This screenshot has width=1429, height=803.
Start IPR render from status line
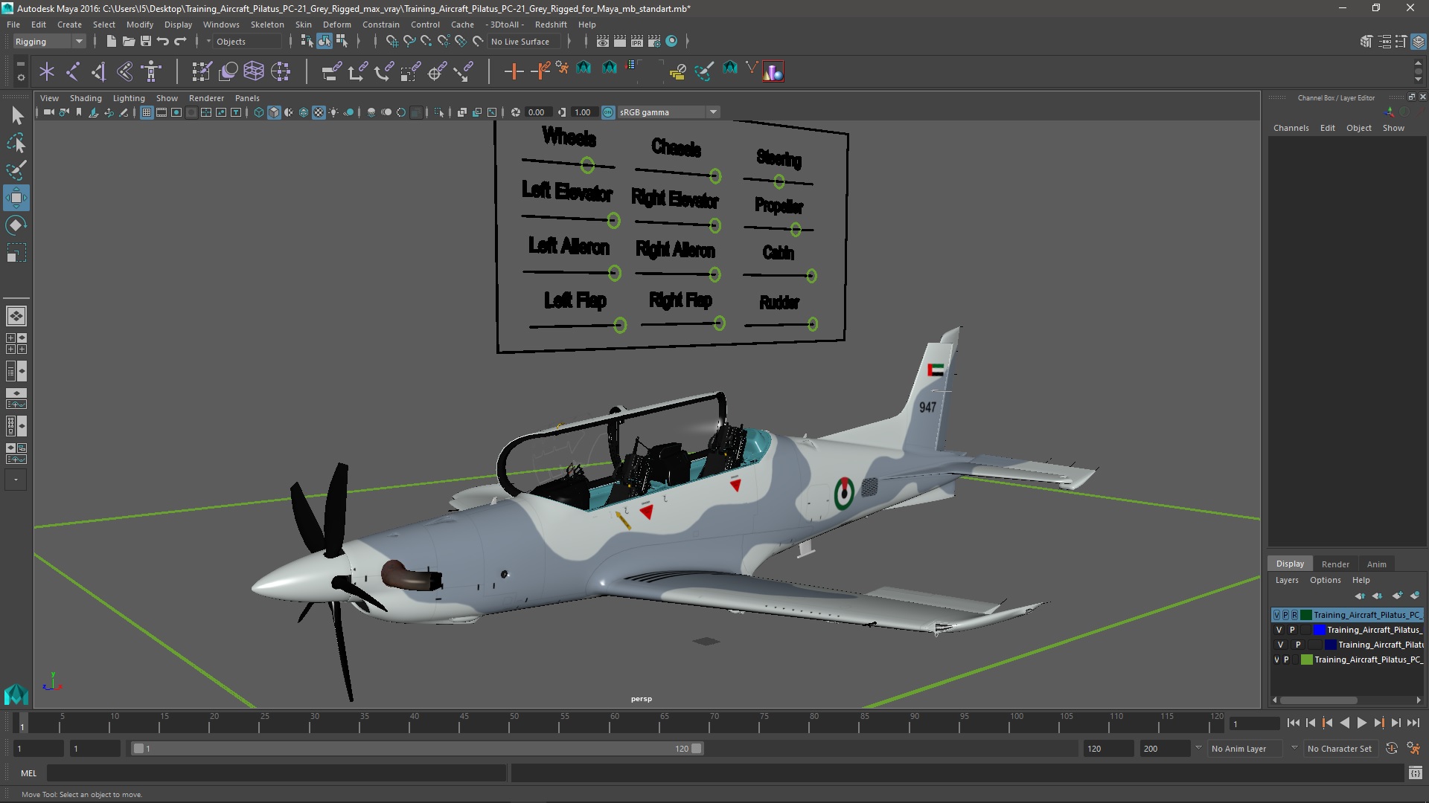point(637,42)
